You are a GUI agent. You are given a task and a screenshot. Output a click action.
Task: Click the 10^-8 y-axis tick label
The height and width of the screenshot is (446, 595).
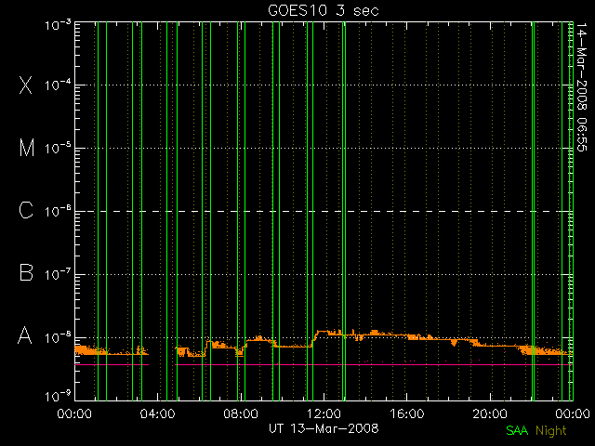point(58,337)
